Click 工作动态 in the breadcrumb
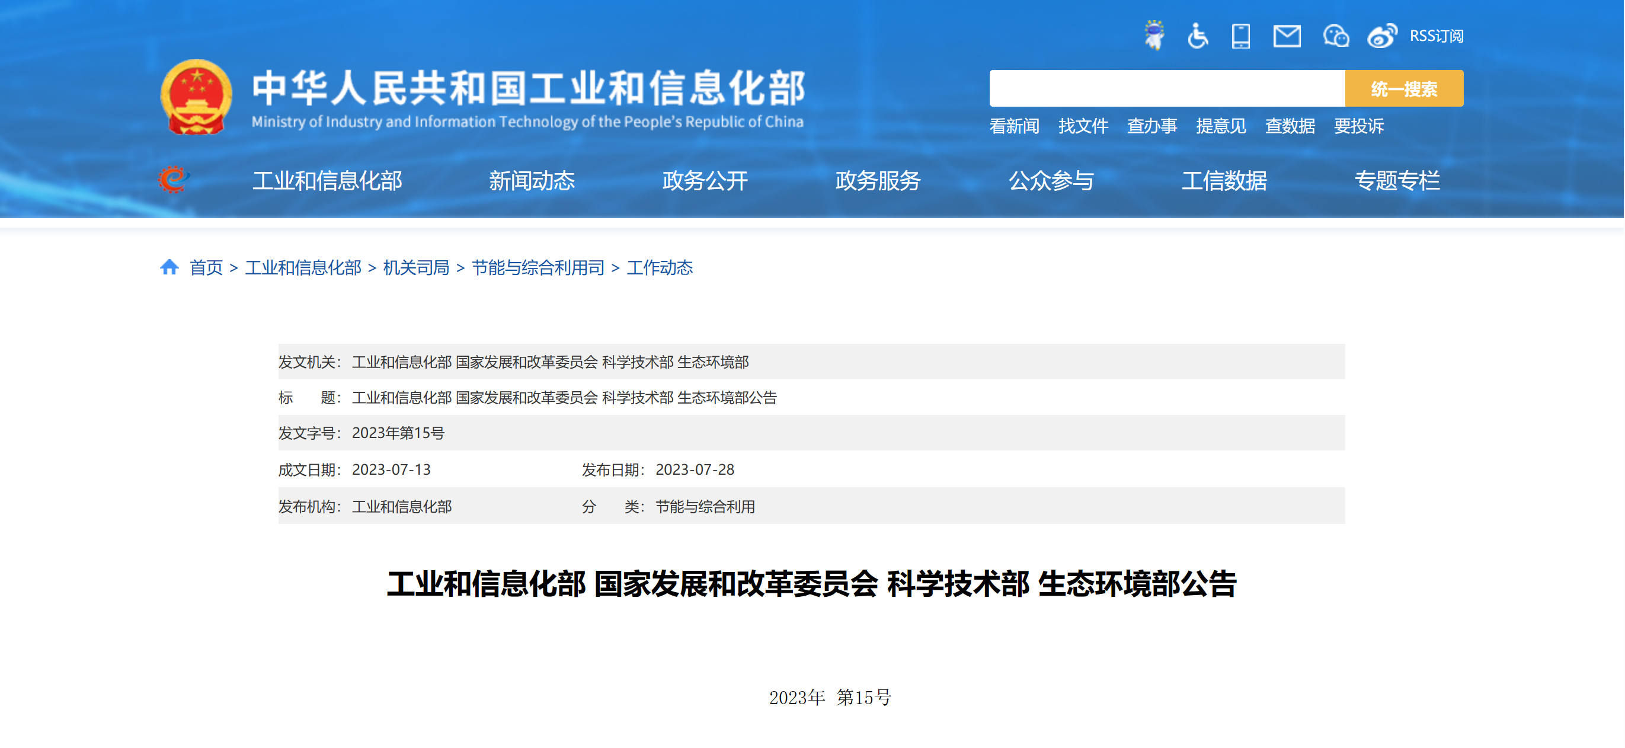 (660, 268)
